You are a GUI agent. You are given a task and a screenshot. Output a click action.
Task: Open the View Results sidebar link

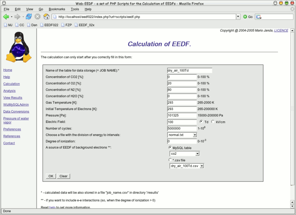[x=12, y=98]
